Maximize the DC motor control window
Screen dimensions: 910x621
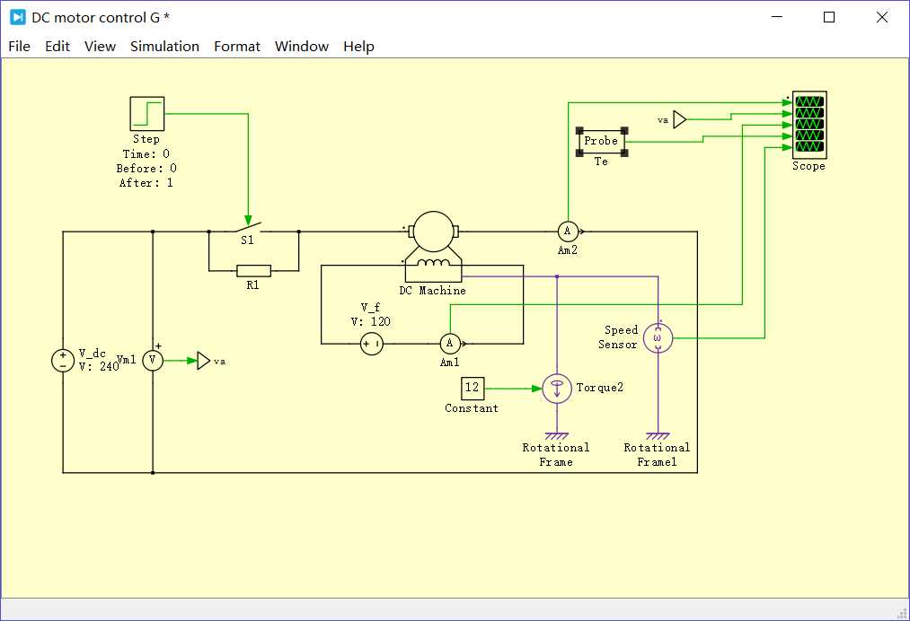click(x=829, y=17)
